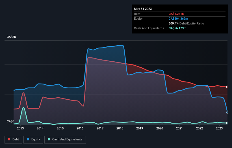
Task: Click the 2021 x-axis label
Action: coord(179,128)
